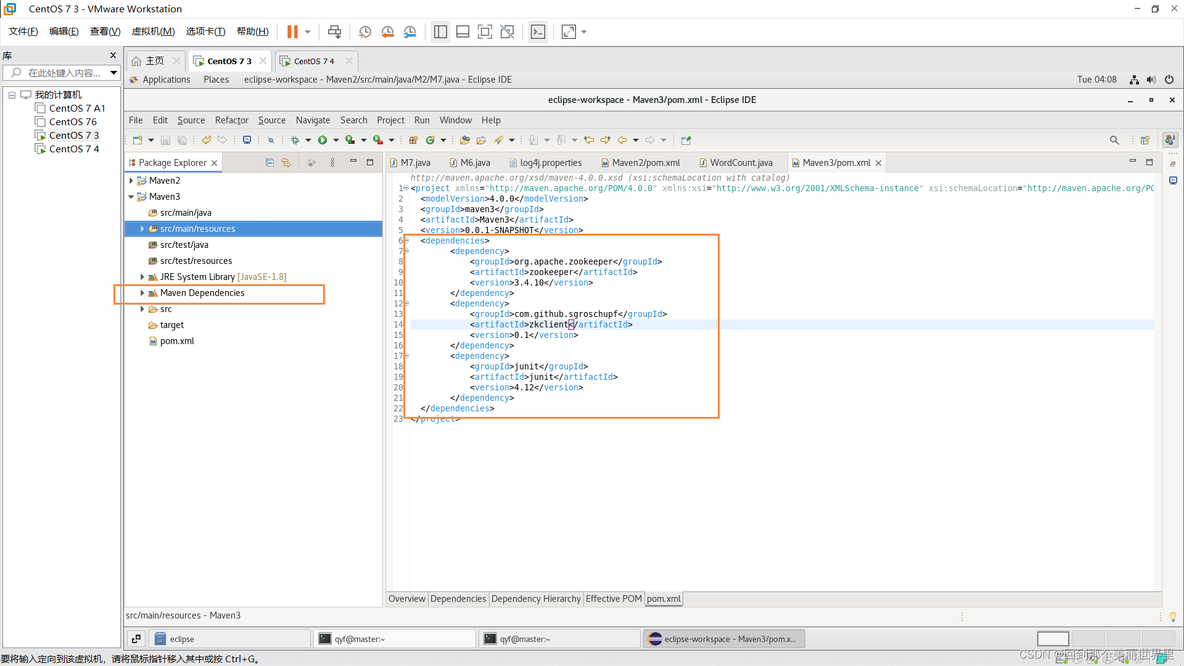Expand the src folder arrow

click(x=142, y=309)
